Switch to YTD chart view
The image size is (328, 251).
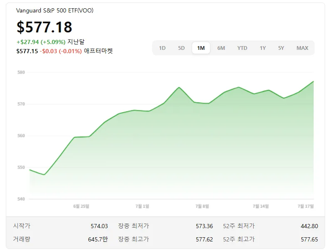tap(242, 48)
